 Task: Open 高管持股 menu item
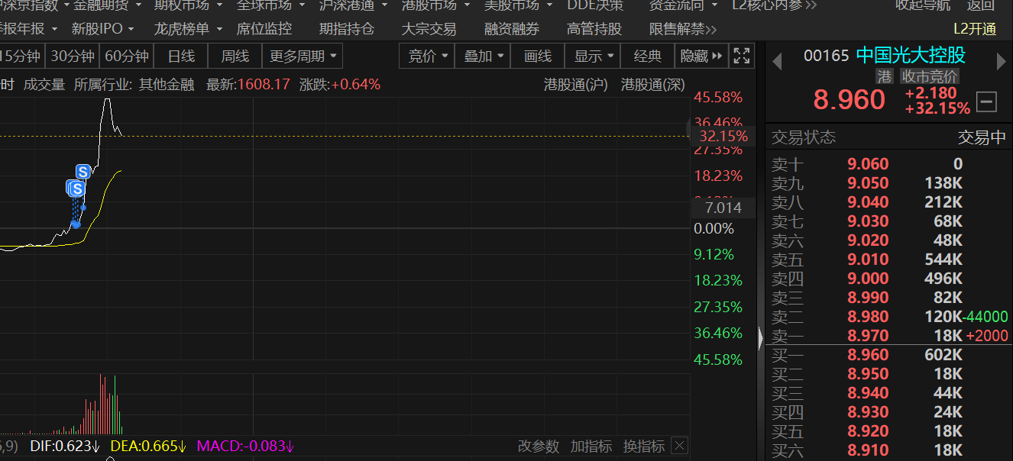point(594,30)
